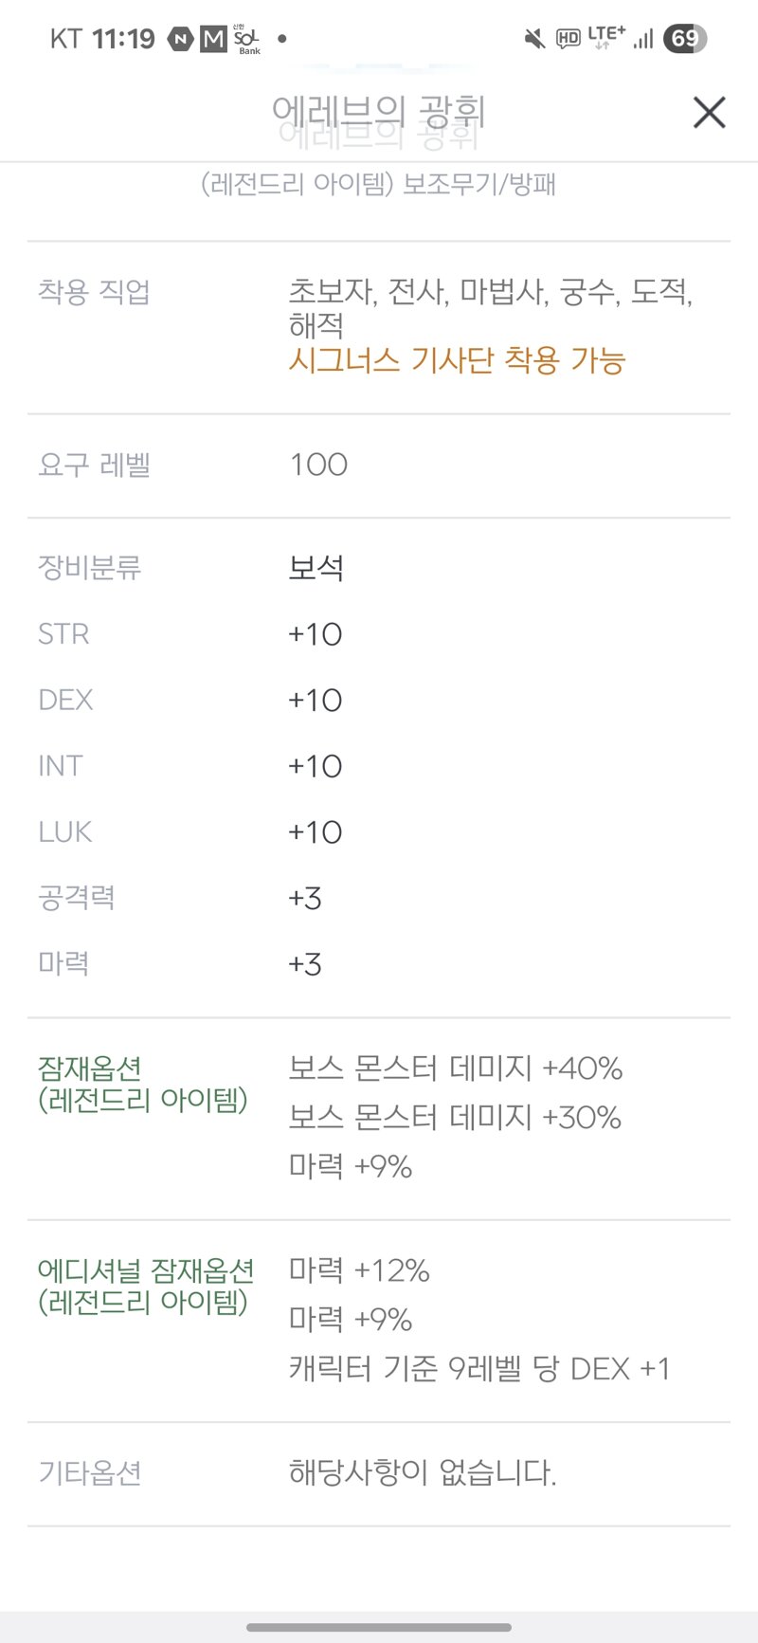The width and height of the screenshot is (758, 1643).
Task: Tap the 요구 레벨 100 row
Action: [x=379, y=466]
